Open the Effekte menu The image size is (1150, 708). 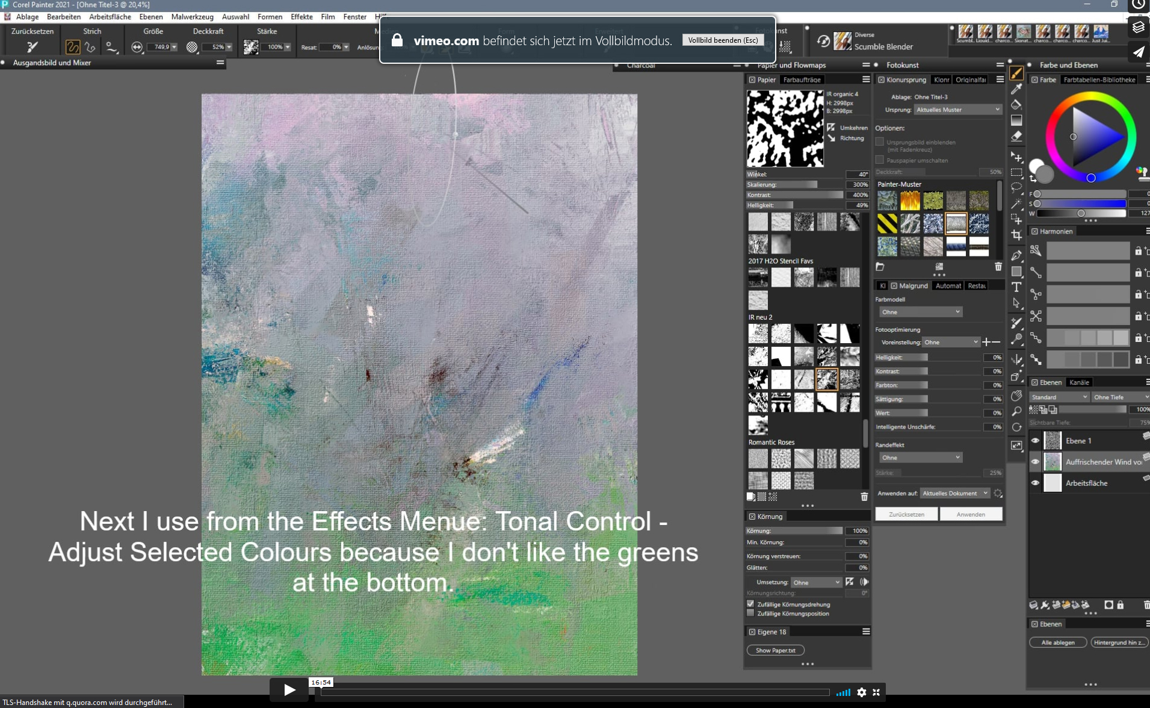(301, 17)
